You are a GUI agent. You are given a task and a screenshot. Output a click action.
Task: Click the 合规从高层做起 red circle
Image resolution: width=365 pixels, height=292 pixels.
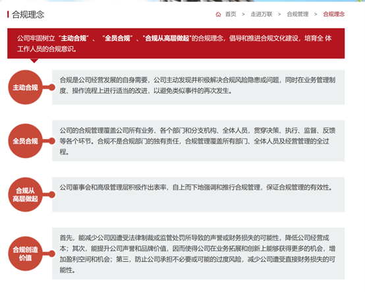tap(26, 194)
